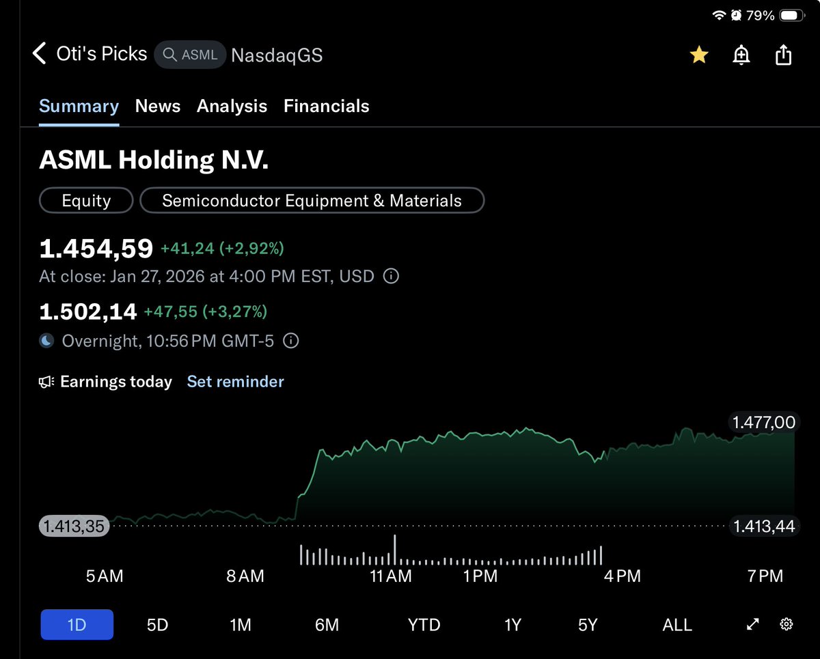Switch to the News tab

point(158,107)
